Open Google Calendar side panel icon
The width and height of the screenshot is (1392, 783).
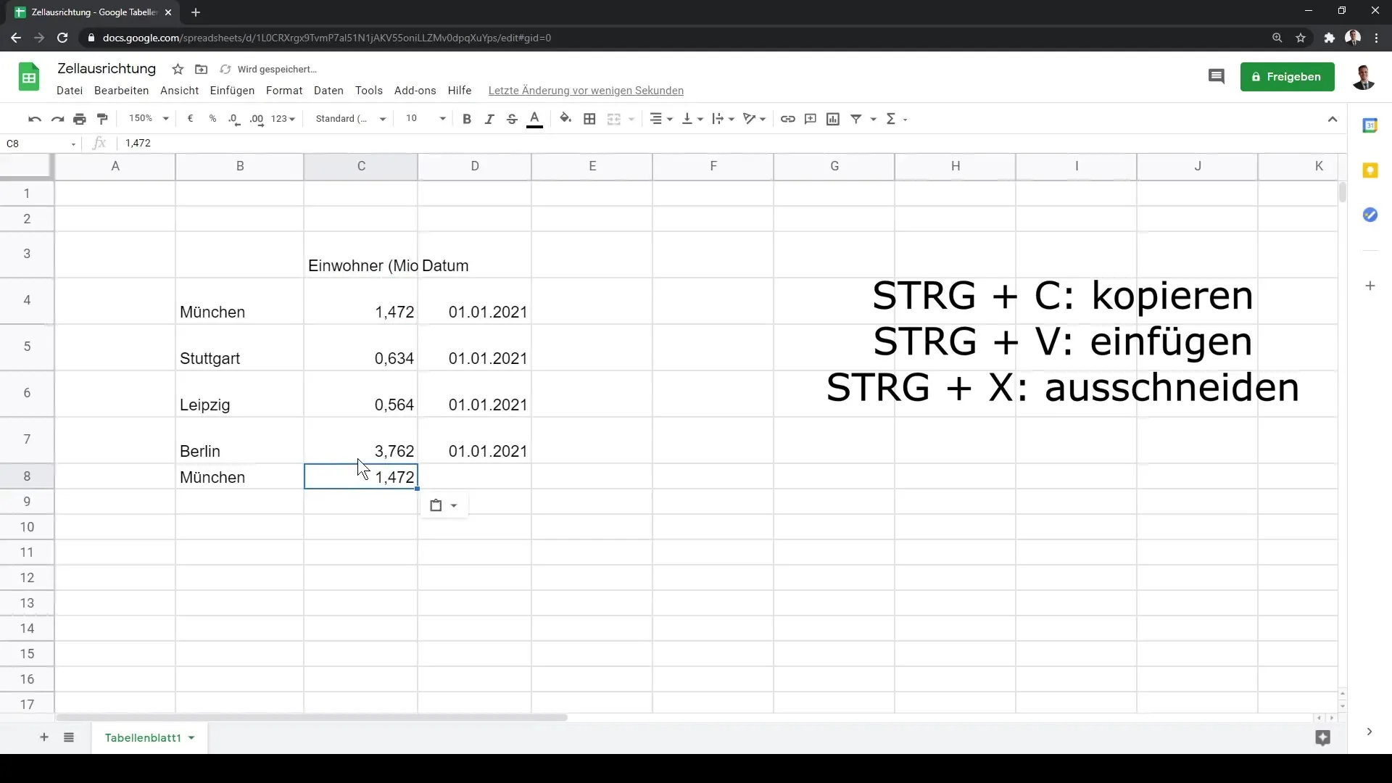(x=1370, y=125)
